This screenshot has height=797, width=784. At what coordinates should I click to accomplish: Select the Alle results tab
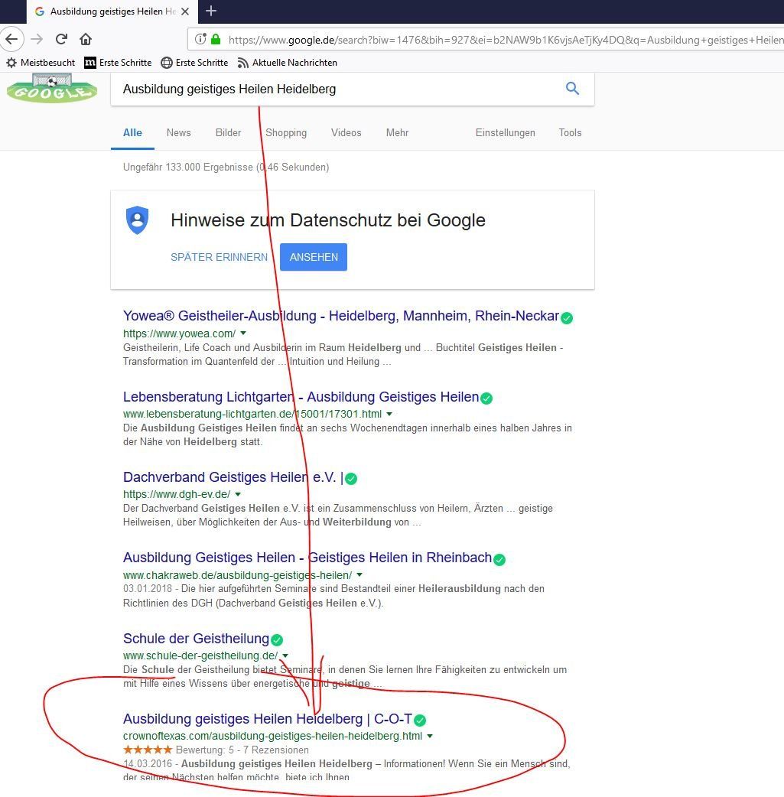point(132,132)
